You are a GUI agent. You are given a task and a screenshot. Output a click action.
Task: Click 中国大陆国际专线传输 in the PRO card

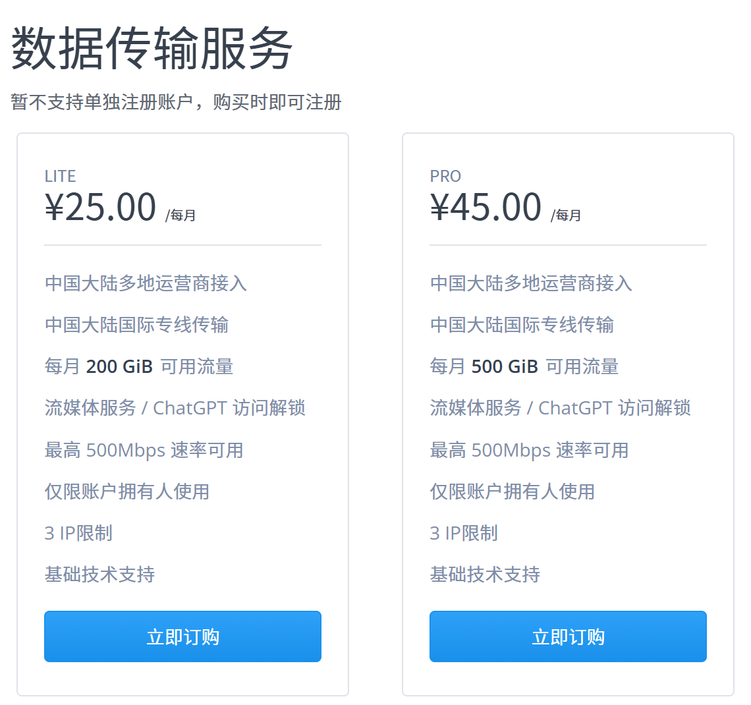522,325
